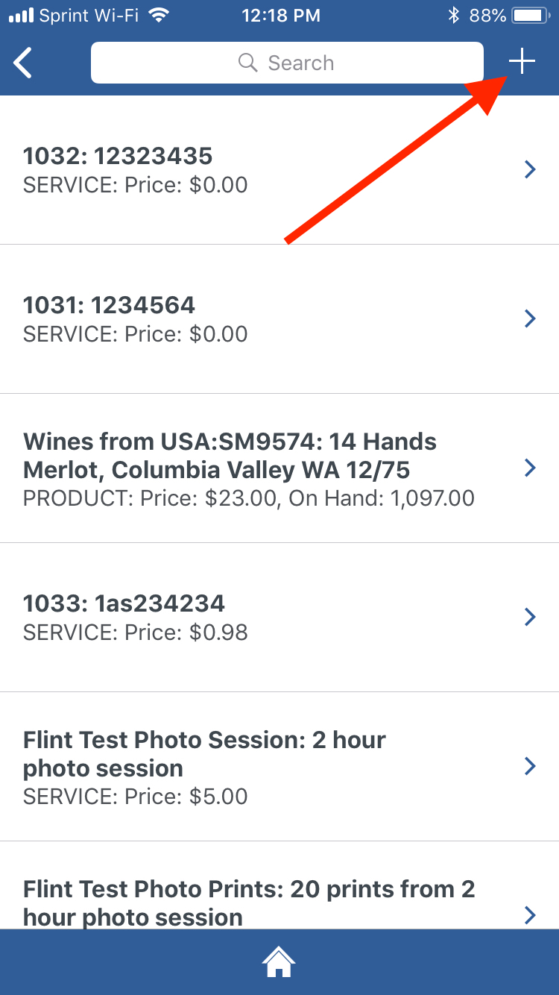Go back using the left arrow
This screenshot has height=995, width=559.
[24, 63]
